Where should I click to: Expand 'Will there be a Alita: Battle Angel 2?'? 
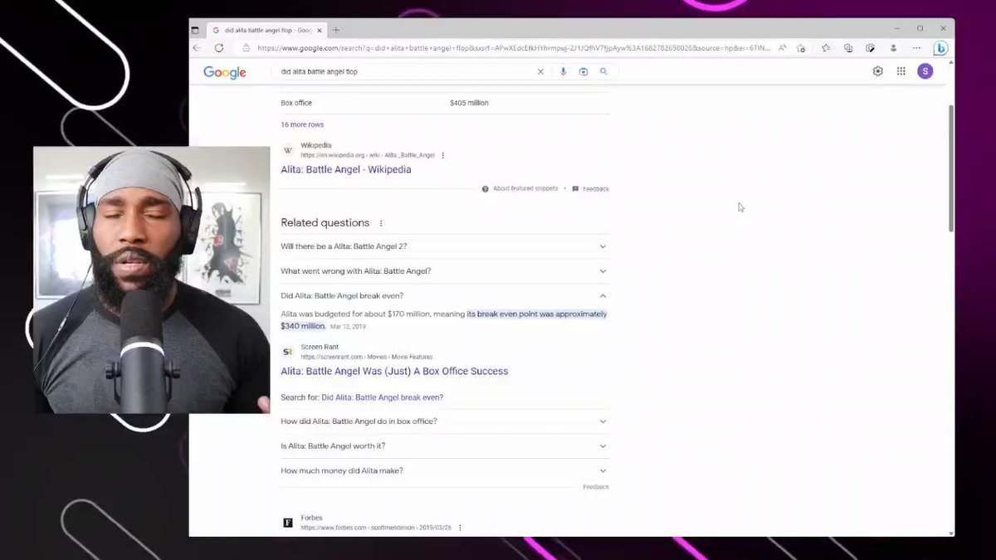click(x=444, y=246)
